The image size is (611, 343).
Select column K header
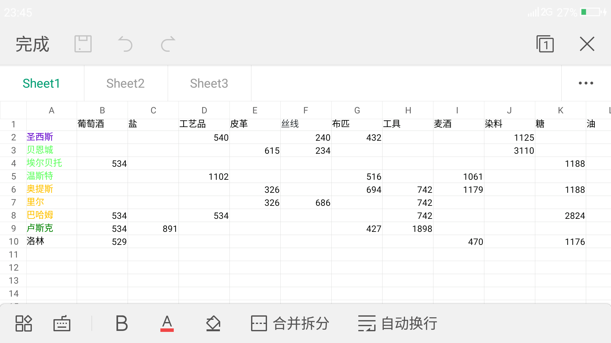pos(561,110)
